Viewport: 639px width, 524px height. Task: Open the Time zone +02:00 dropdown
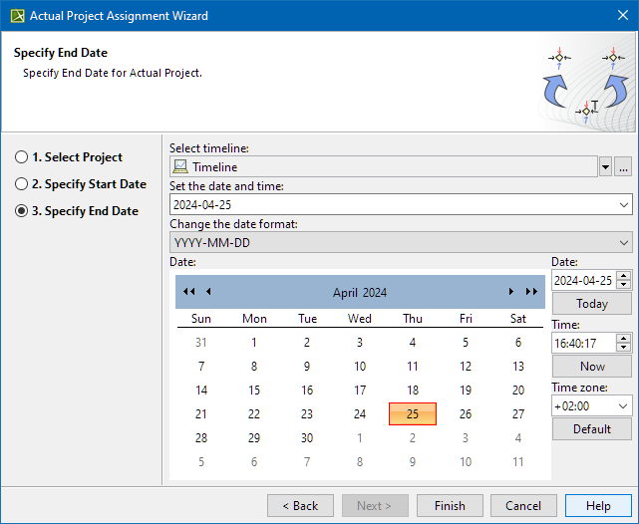(x=623, y=405)
